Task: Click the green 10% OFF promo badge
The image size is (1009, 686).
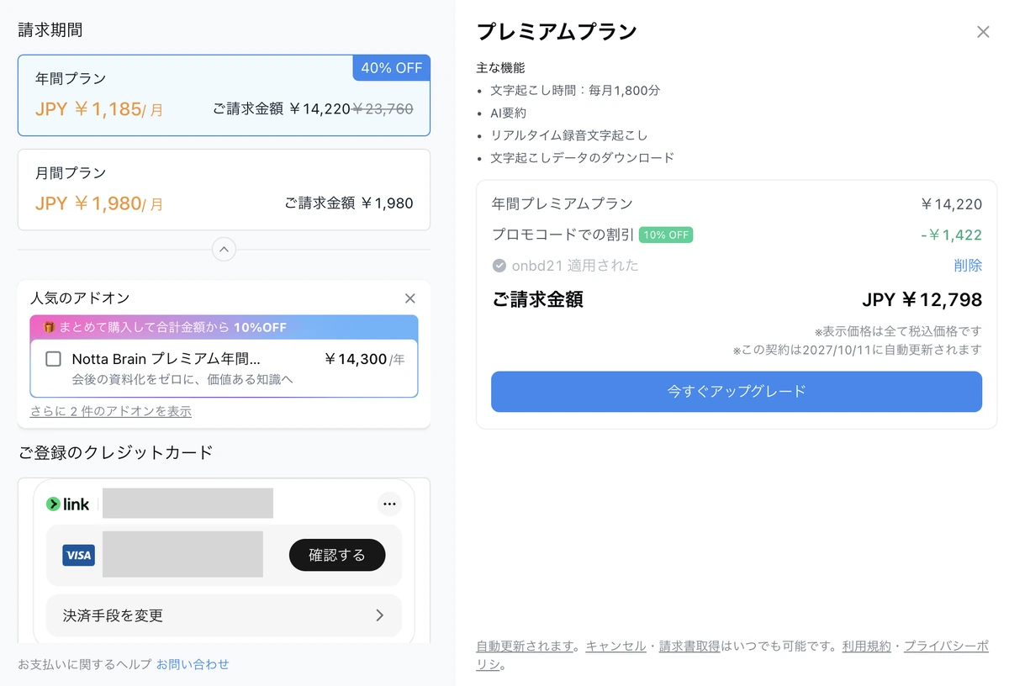Action: point(666,235)
